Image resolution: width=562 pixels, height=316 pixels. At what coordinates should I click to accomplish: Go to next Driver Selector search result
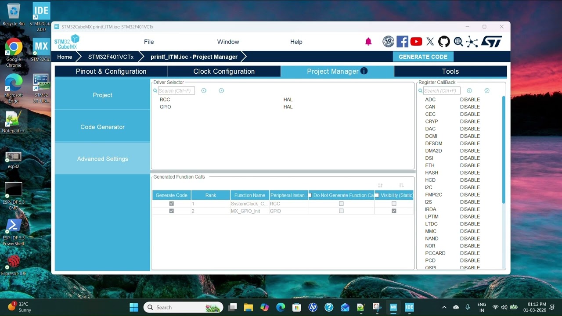pyautogui.click(x=221, y=90)
